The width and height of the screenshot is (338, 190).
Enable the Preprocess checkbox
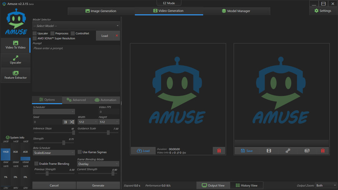point(52,33)
